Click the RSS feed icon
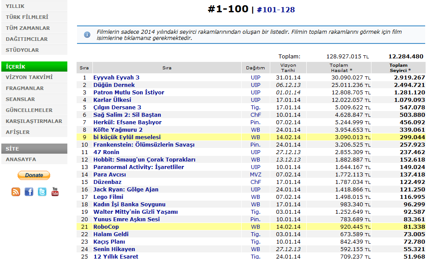 16,192
